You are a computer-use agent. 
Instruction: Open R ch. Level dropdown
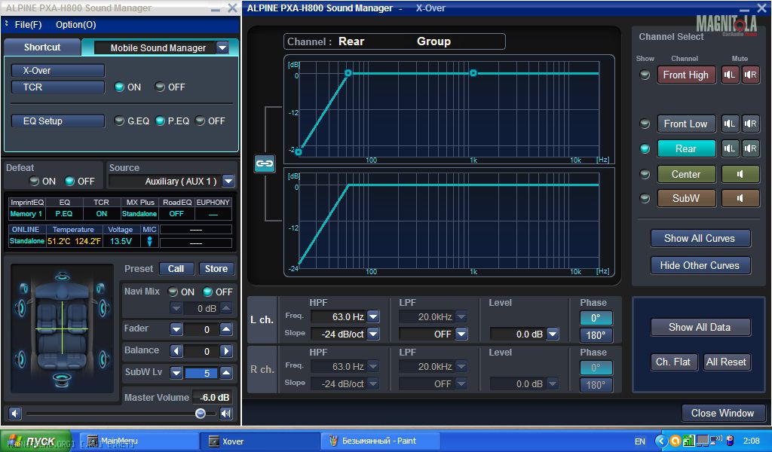point(553,383)
